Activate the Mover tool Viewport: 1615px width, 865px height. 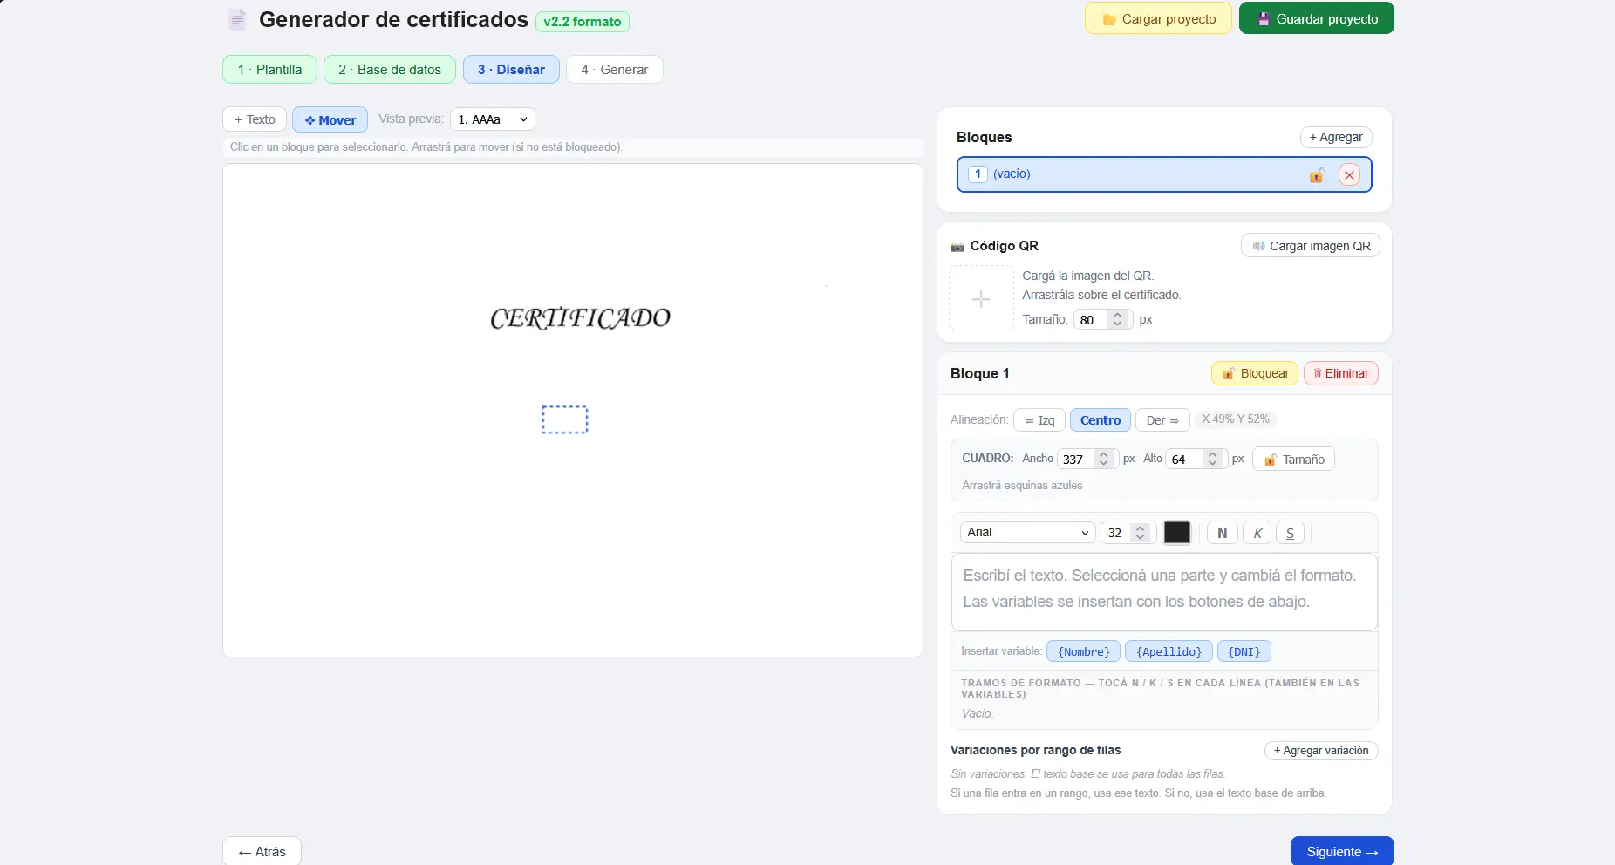coord(330,120)
